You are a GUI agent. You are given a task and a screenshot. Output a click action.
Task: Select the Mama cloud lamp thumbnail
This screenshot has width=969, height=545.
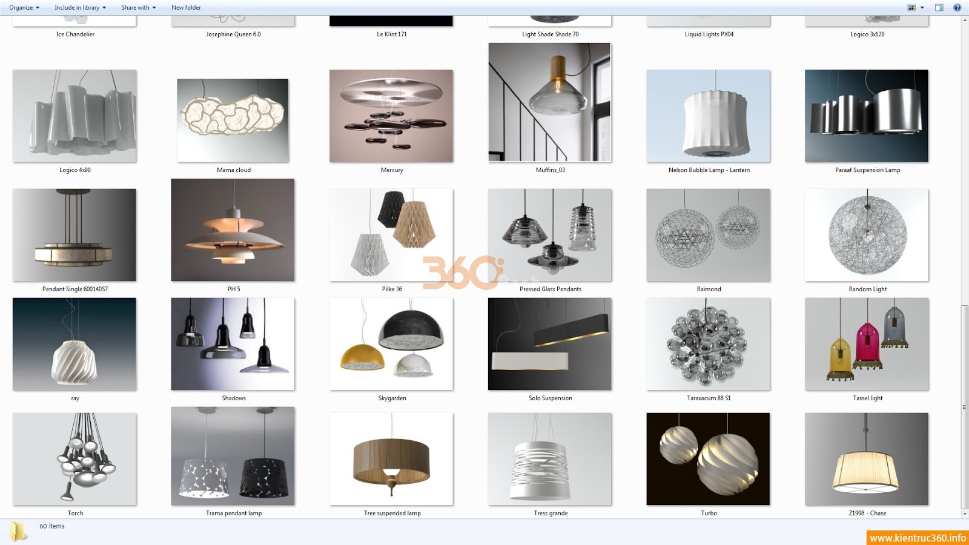click(x=233, y=120)
